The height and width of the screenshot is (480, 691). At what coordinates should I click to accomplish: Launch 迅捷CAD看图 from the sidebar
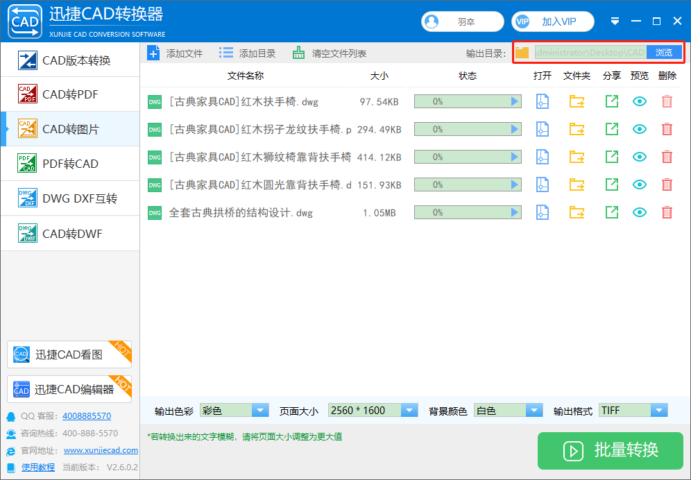tap(69, 354)
